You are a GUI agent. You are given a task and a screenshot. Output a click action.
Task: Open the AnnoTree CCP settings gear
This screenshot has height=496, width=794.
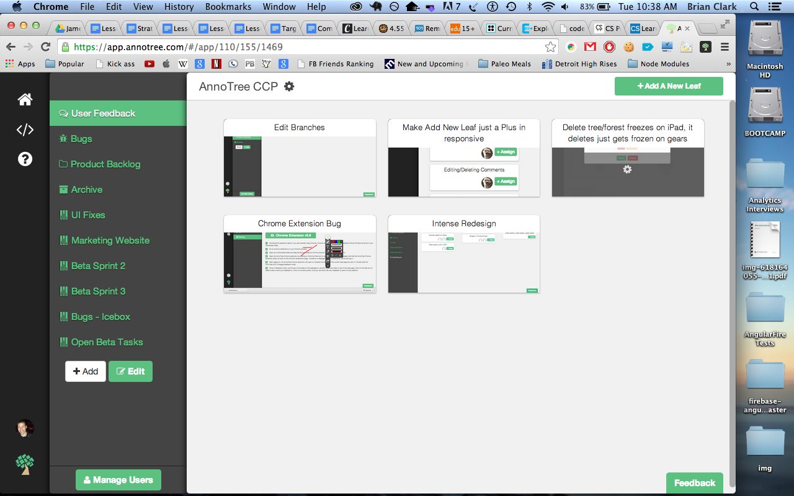pyautogui.click(x=289, y=86)
